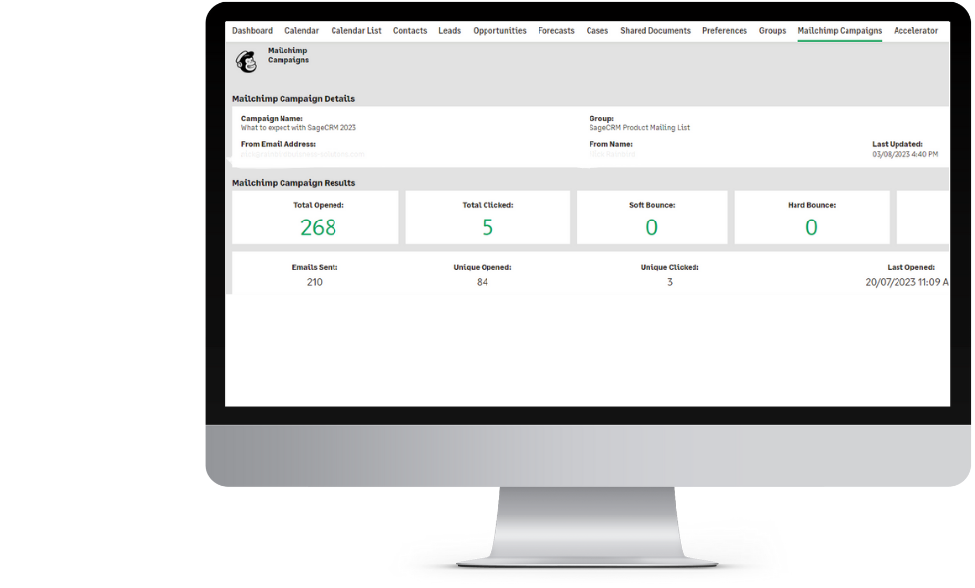Click the Unique Clicked value 3
This screenshot has height=588, width=975.
670,282
